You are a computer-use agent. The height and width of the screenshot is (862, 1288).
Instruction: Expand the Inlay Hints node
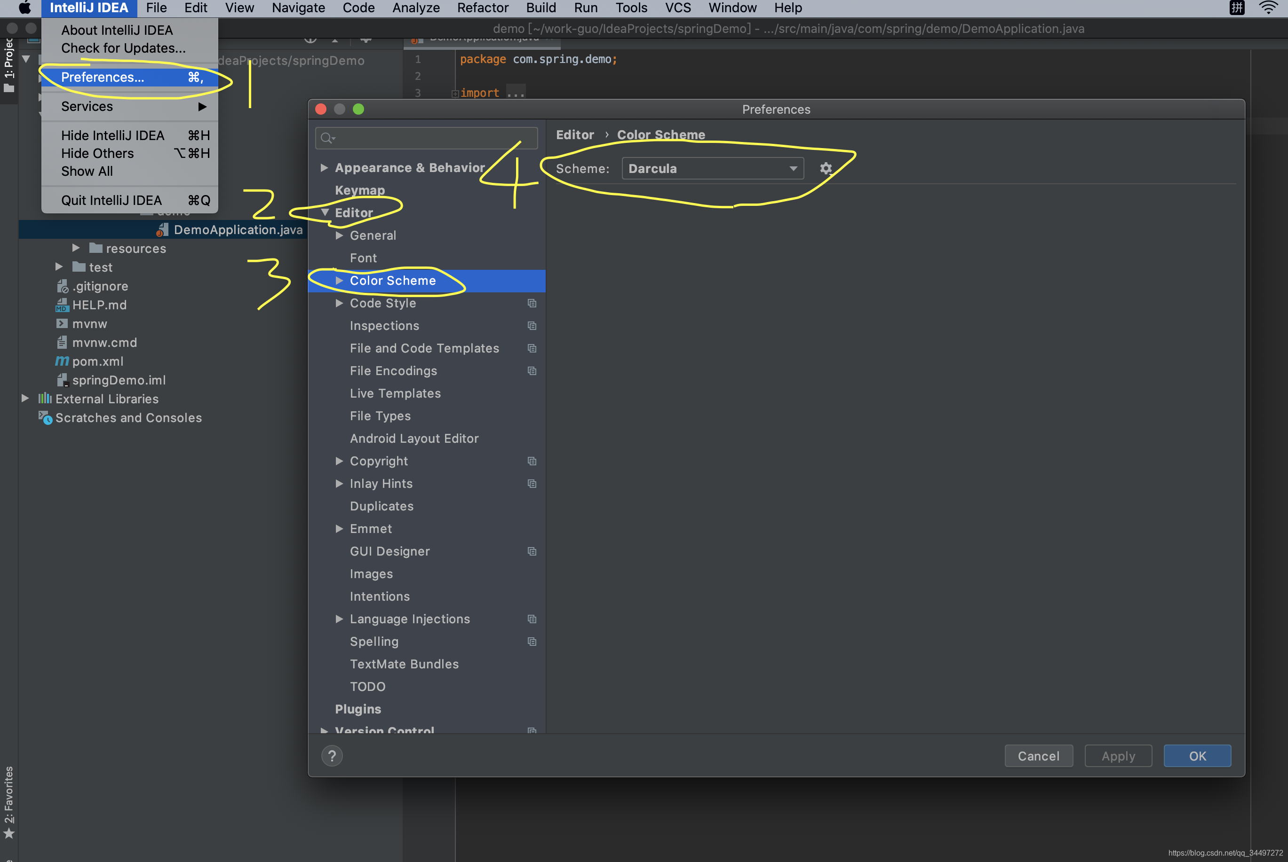coord(339,483)
